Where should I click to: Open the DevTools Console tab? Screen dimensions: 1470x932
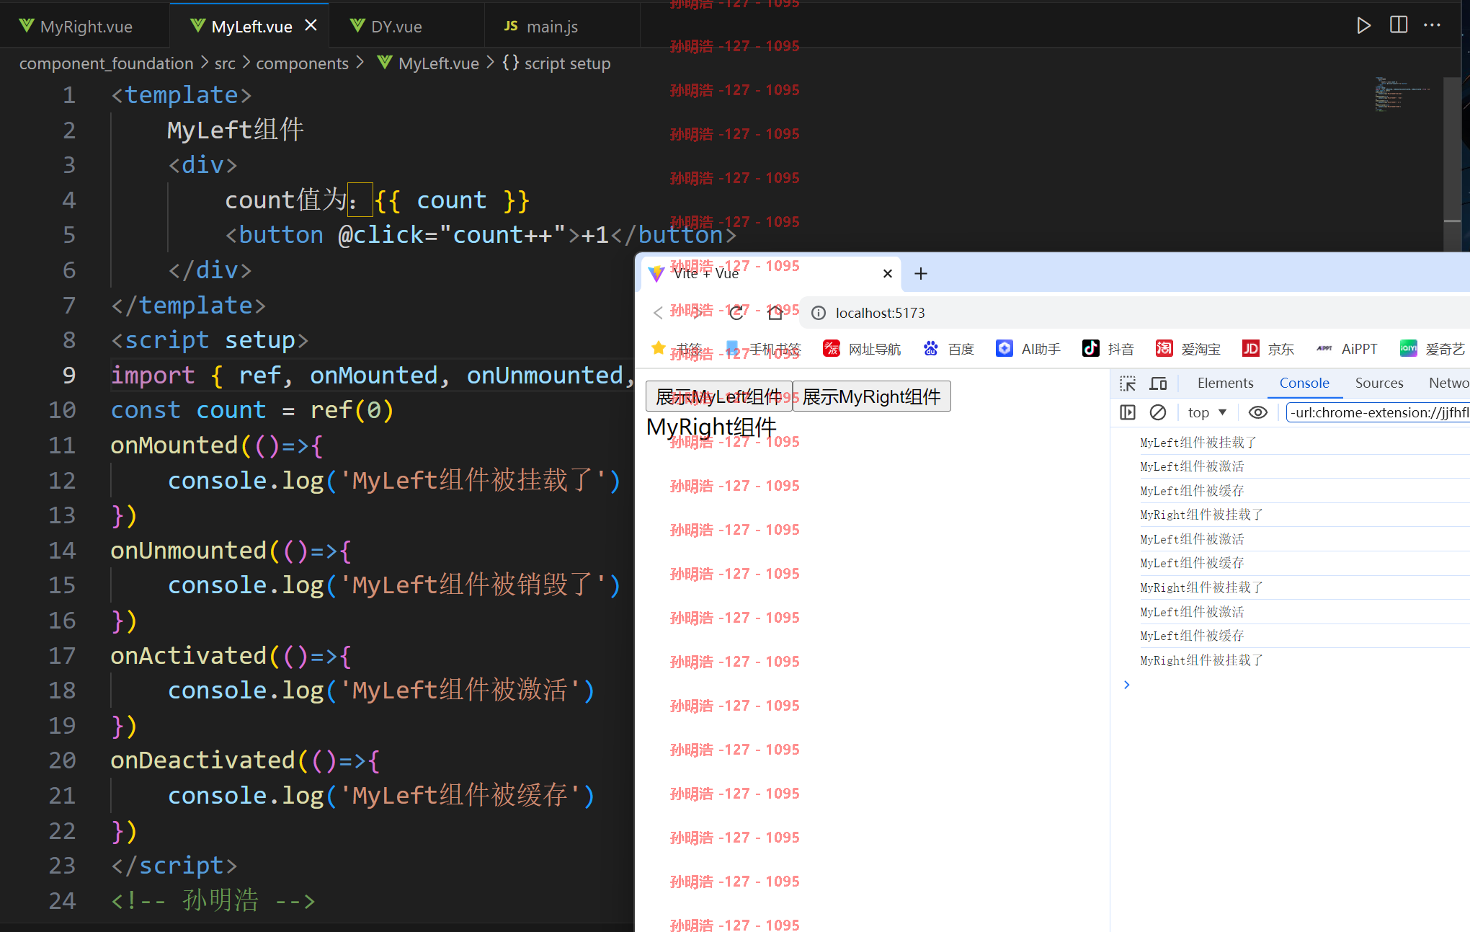pos(1304,383)
